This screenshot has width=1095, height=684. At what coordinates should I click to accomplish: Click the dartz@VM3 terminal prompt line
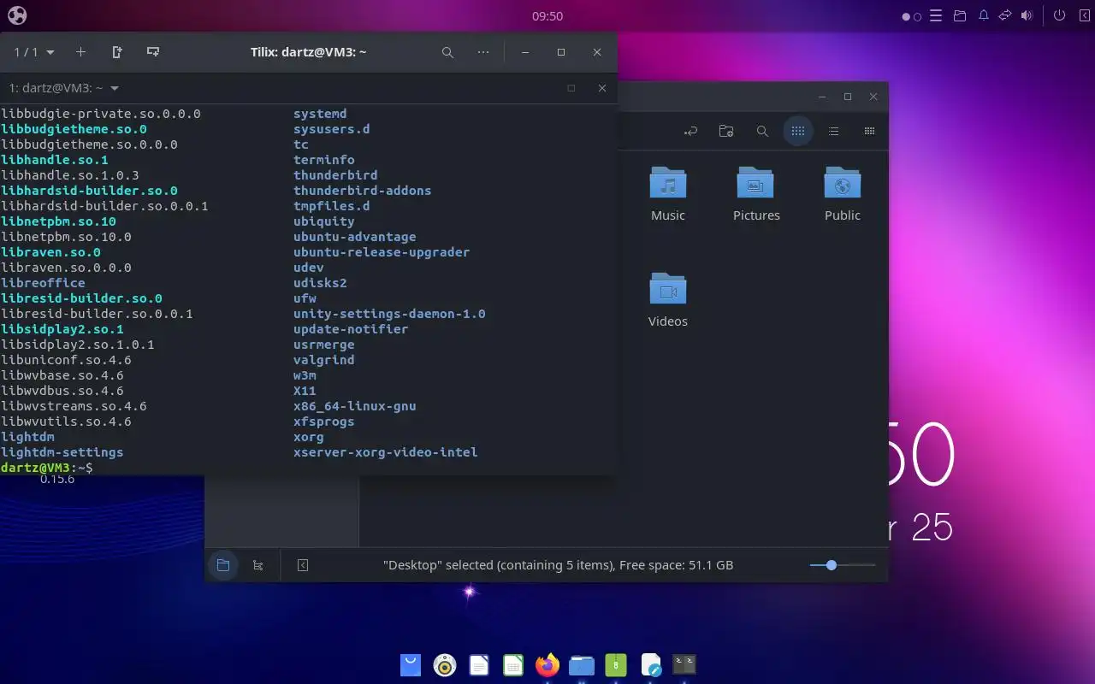[x=47, y=468]
